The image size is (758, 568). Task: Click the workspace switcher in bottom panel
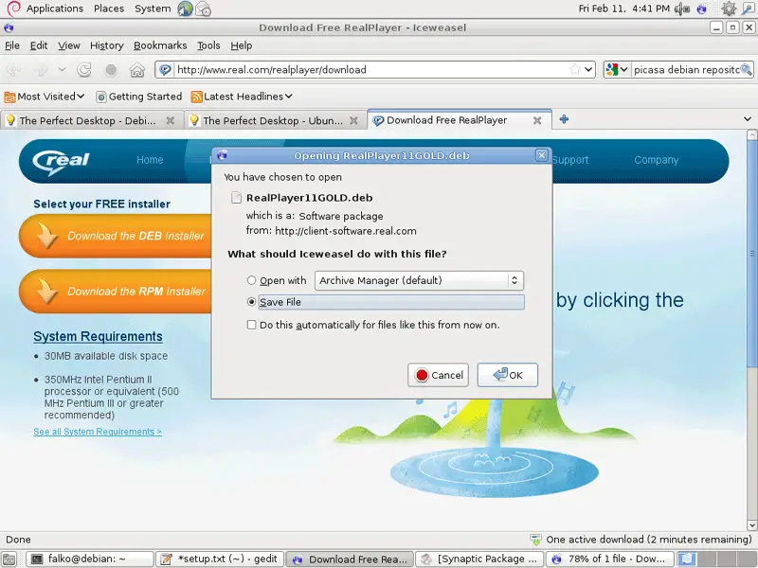(x=716, y=559)
